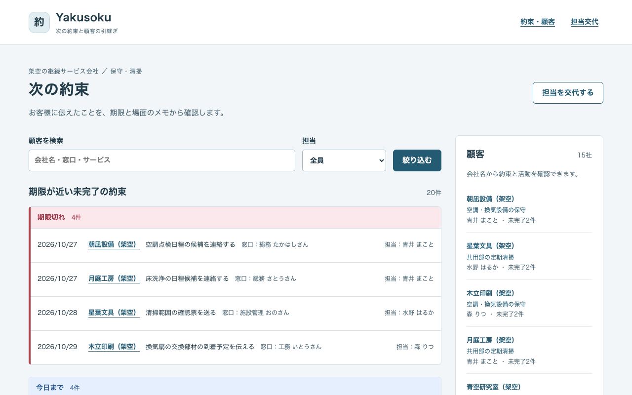Click the 窓口：総務 さとうさん text
Image resolution: width=632 pixels, height=395 pixels.
coord(266,278)
